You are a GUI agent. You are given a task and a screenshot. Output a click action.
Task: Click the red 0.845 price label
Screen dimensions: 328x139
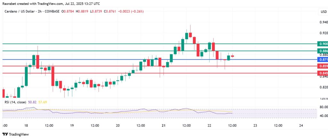(323, 73)
